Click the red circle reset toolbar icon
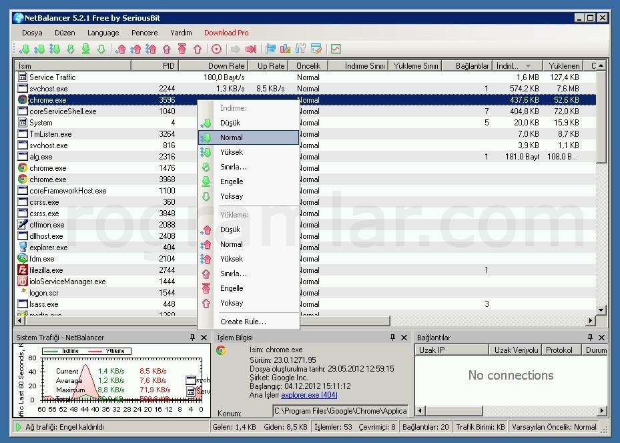Screen dimensions: 620x443 (216, 49)
